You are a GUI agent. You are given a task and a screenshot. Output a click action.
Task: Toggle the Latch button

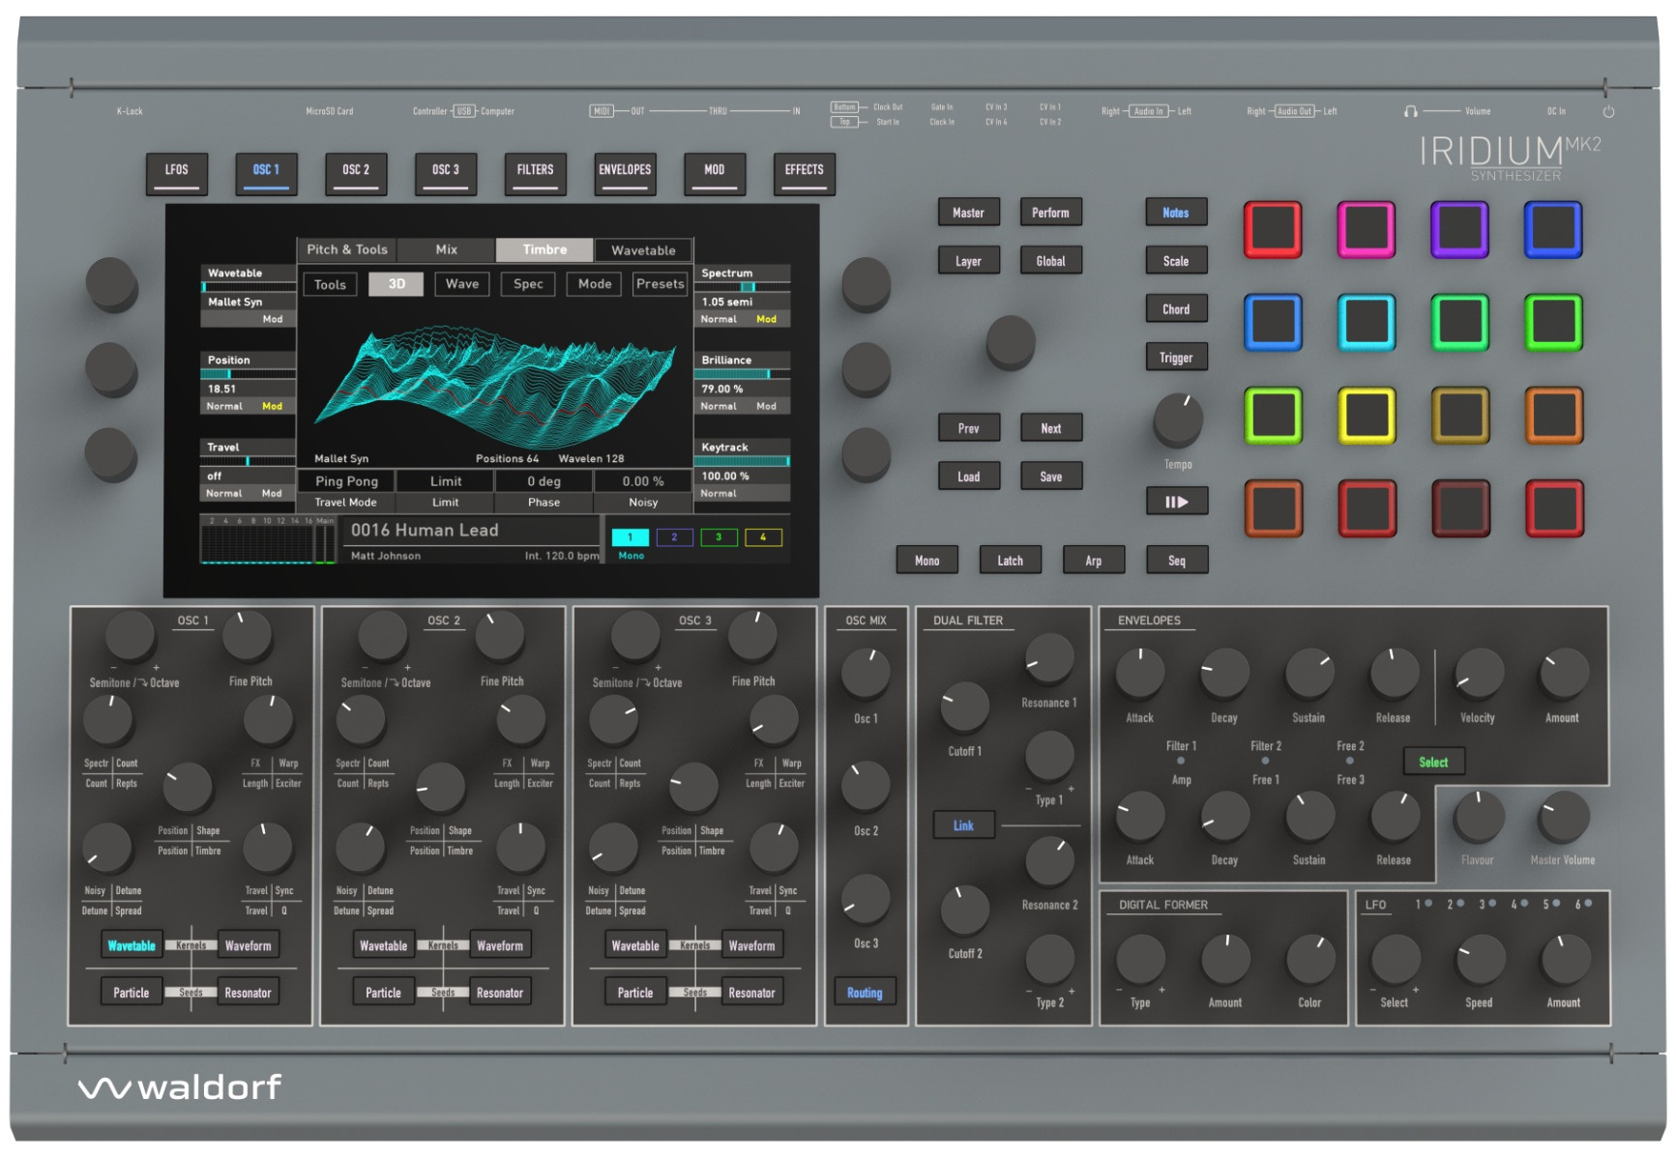click(1010, 561)
